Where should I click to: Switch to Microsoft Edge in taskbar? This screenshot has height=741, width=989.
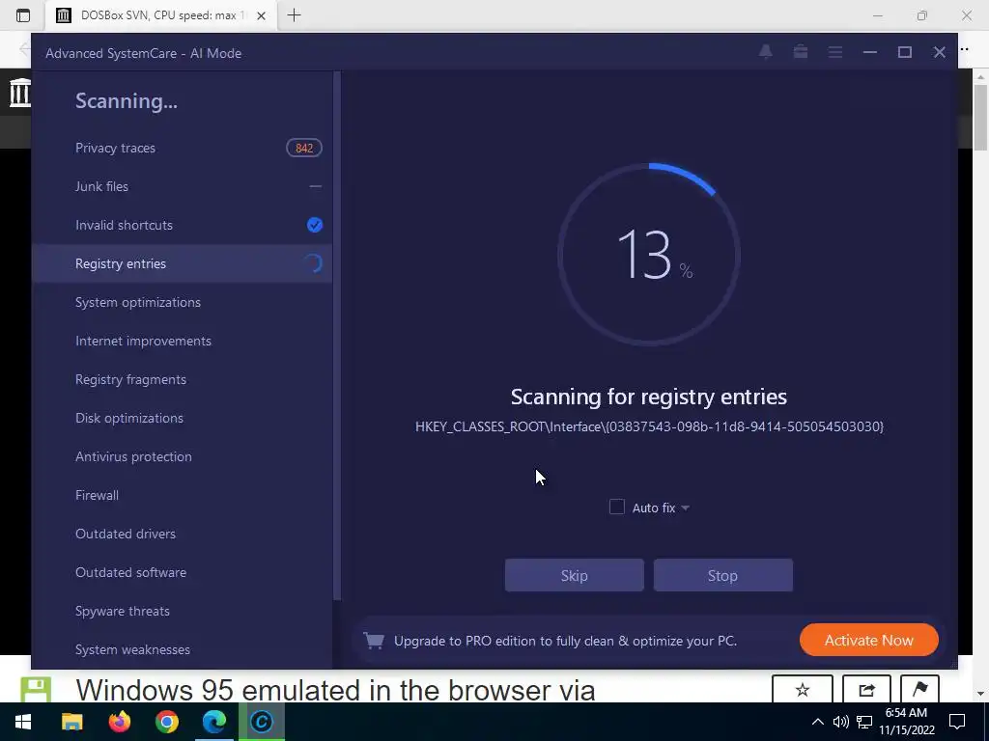tap(213, 722)
